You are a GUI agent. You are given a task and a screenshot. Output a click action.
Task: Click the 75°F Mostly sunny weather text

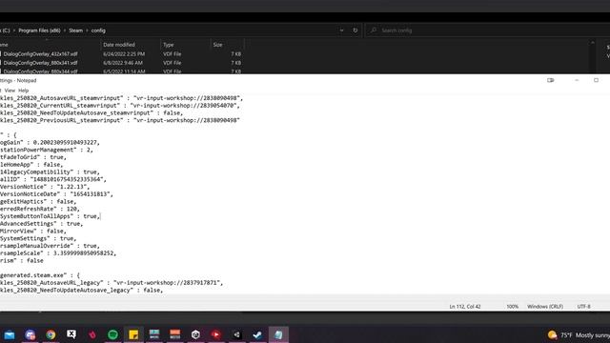pos(584,334)
